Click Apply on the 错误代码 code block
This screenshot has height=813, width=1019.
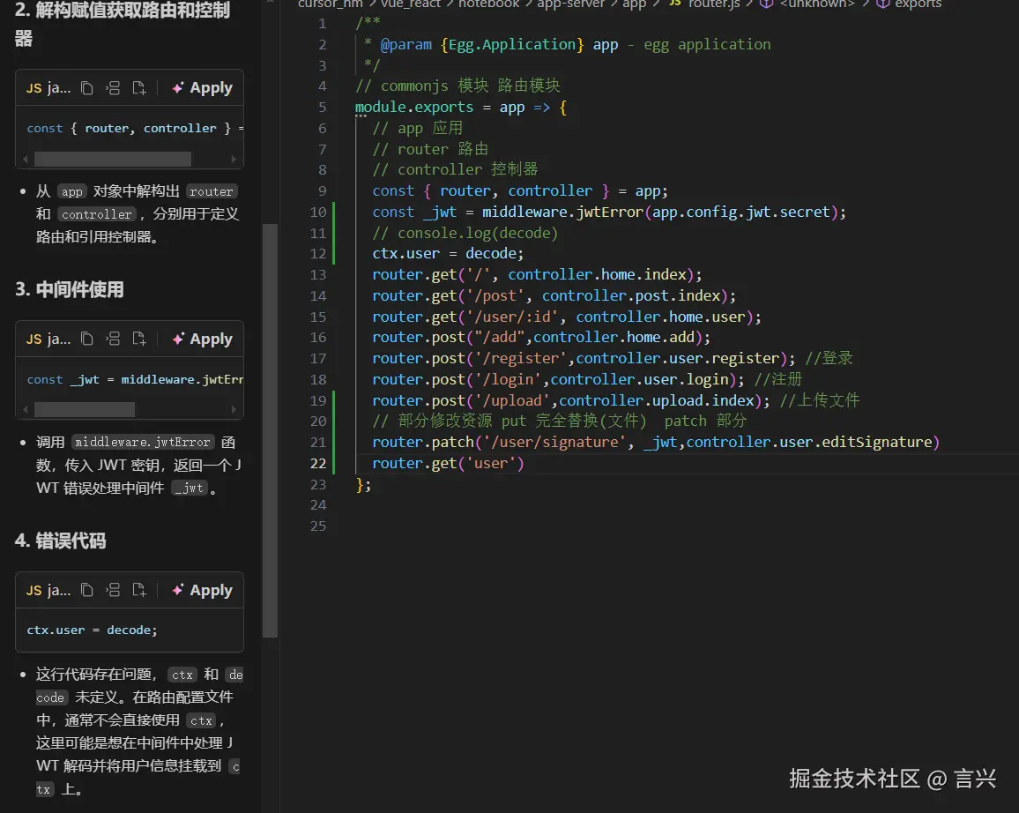209,590
